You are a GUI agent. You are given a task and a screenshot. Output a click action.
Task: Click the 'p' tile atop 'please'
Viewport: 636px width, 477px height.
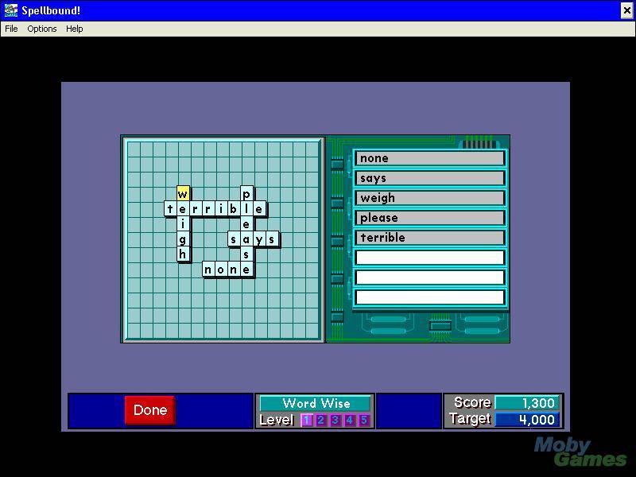coord(246,194)
